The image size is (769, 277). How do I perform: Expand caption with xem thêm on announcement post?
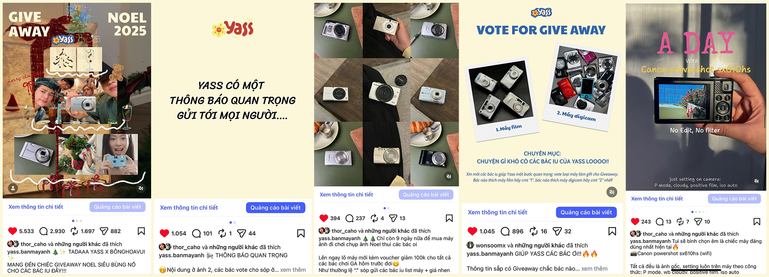293,270
